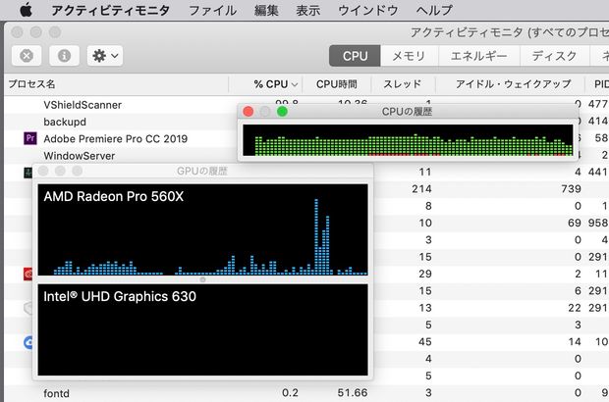Click the thread count 214 cell
The height and width of the screenshot is (402, 609).
click(x=421, y=189)
